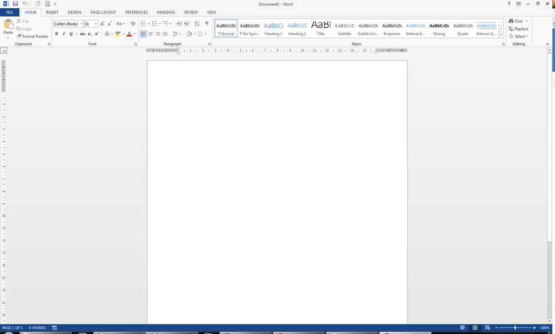
Task: Click the Grow Font icon
Action: click(102, 24)
